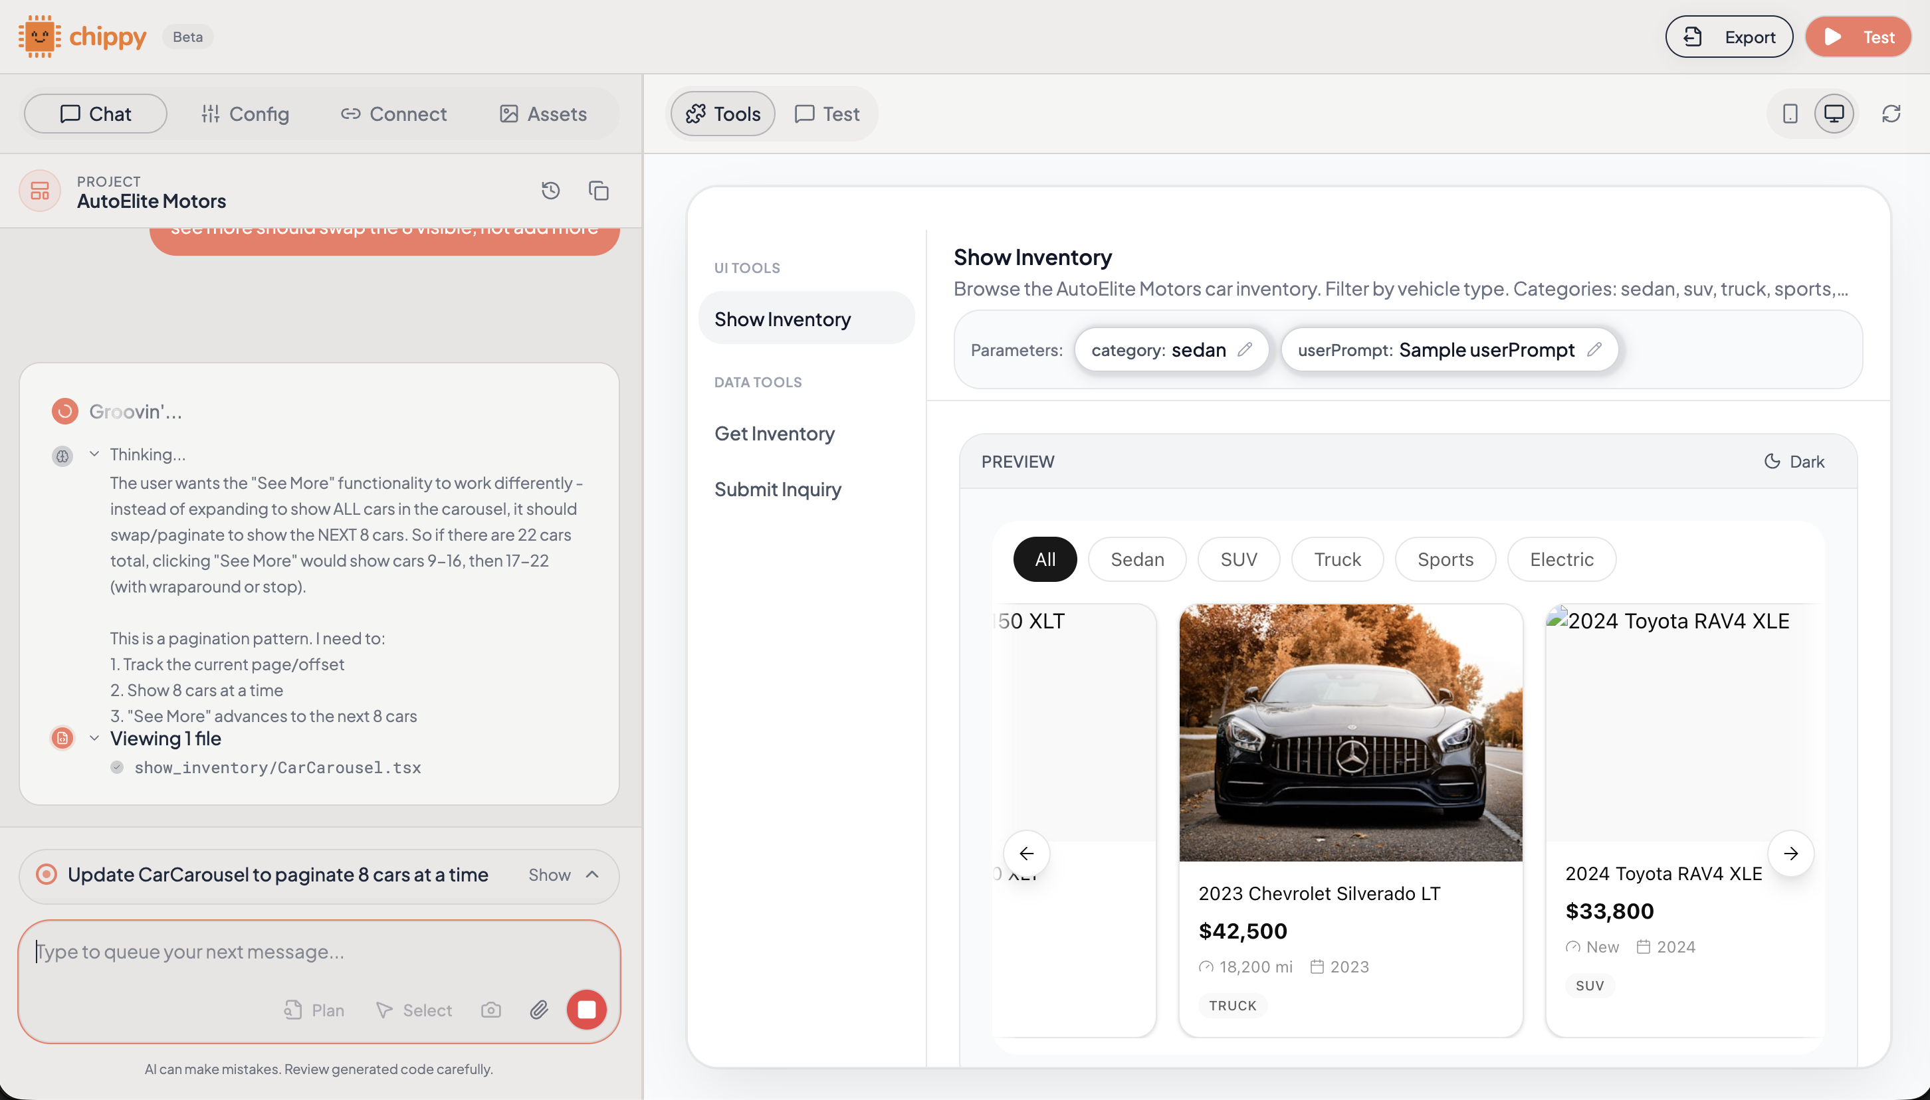The image size is (1930, 1100).
Task: Select the All category filter
Action: (1045, 560)
